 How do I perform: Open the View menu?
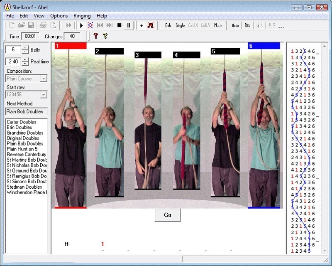coord(39,16)
